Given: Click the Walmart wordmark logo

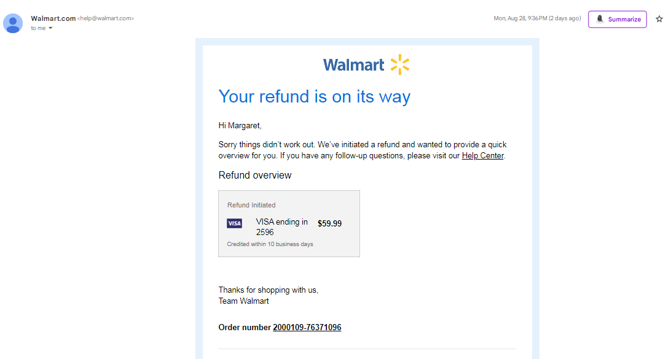Looking at the screenshot, I should (x=353, y=65).
